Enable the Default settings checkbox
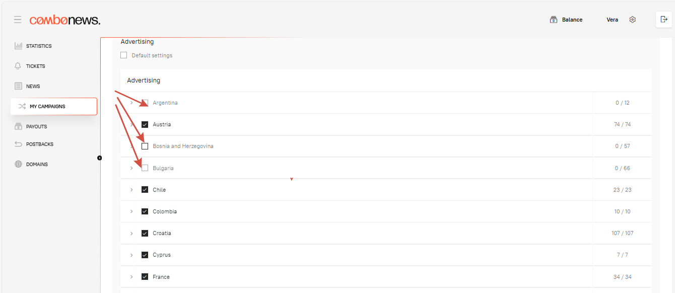 124,55
